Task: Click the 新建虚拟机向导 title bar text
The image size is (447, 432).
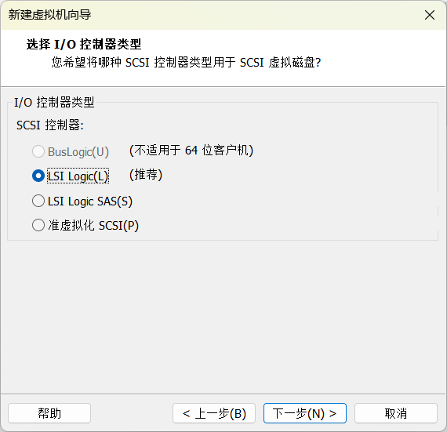Action: [x=49, y=15]
